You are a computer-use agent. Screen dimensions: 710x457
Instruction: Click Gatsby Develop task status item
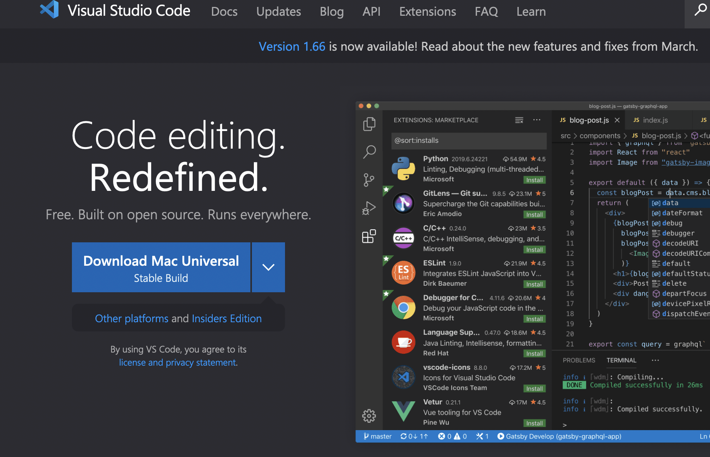tap(560, 436)
